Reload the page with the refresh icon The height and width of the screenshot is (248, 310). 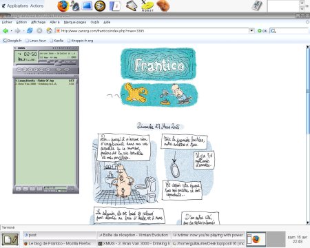30,30
